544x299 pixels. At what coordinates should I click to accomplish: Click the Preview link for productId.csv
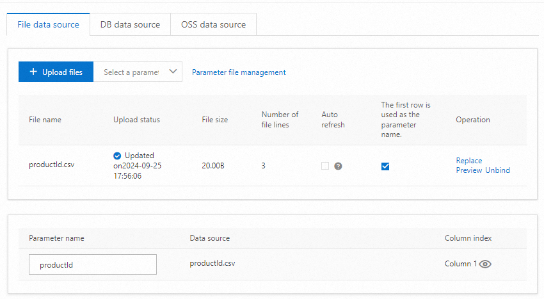coord(468,170)
